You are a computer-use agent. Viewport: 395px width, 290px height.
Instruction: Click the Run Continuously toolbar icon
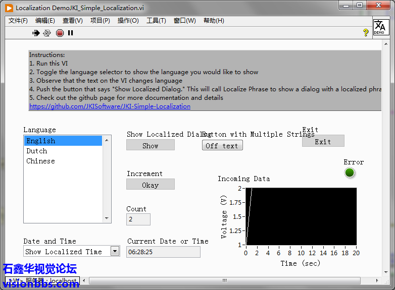(47, 33)
